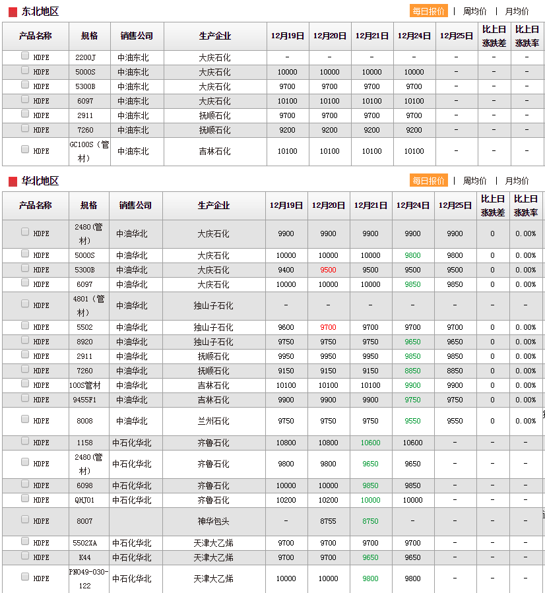Check the 5502XA 天津大乙烯 row
545x593 pixels.
pos(25,541)
